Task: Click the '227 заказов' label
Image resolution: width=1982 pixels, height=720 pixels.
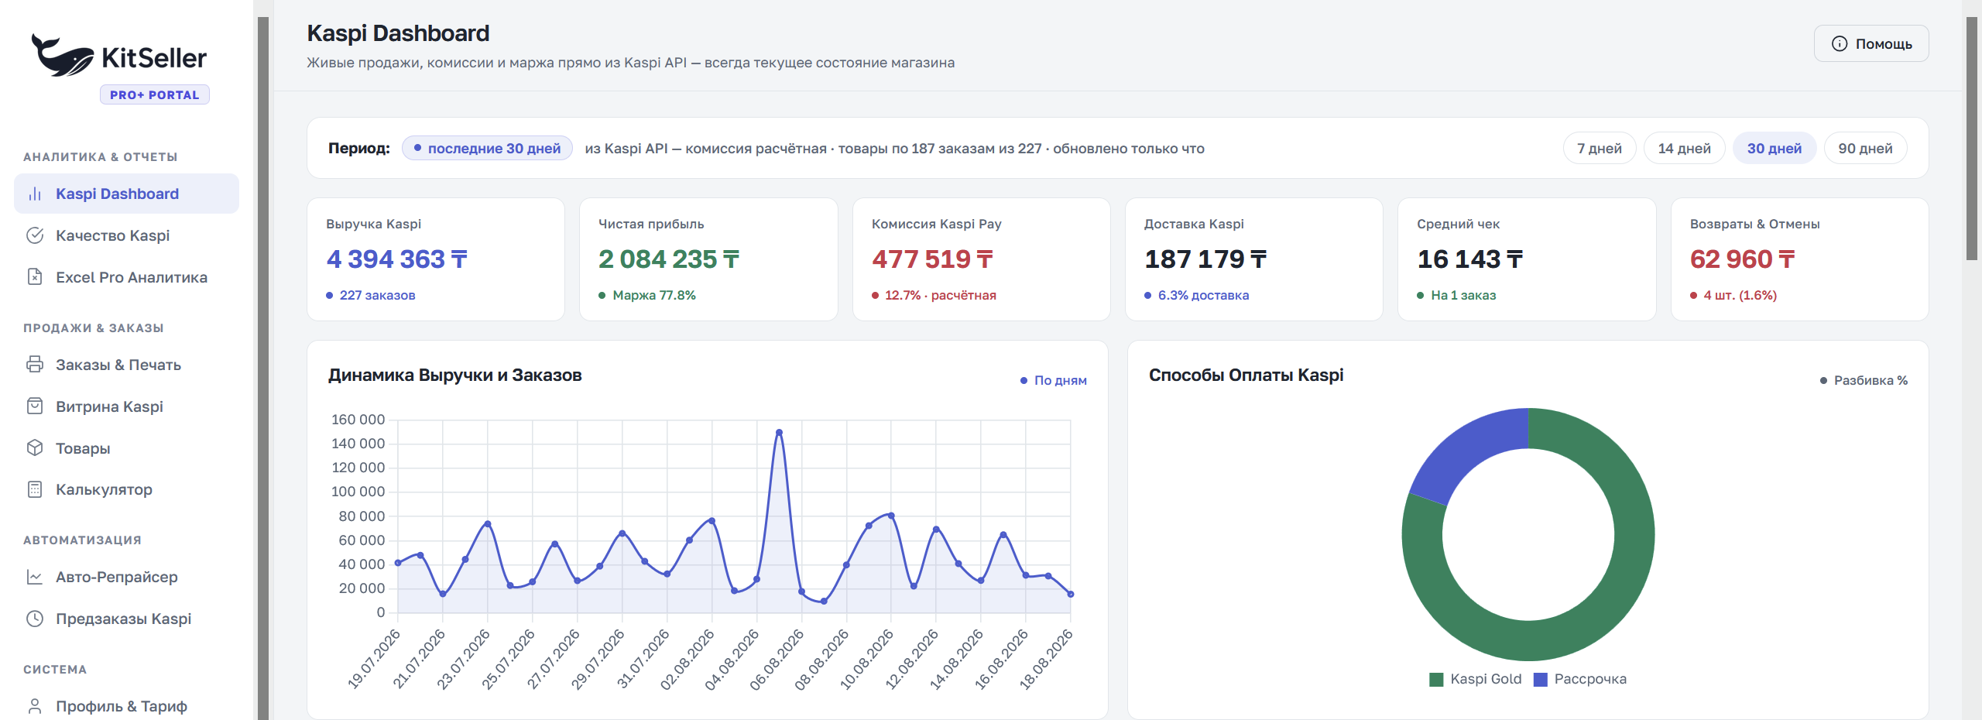Action: 377,295
